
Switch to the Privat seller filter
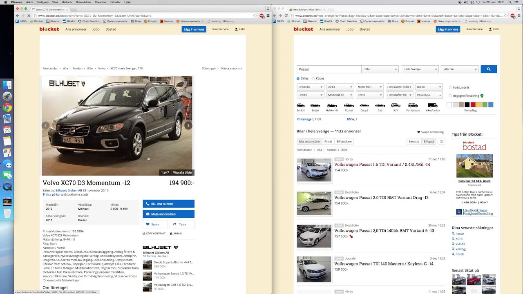(x=328, y=141)
